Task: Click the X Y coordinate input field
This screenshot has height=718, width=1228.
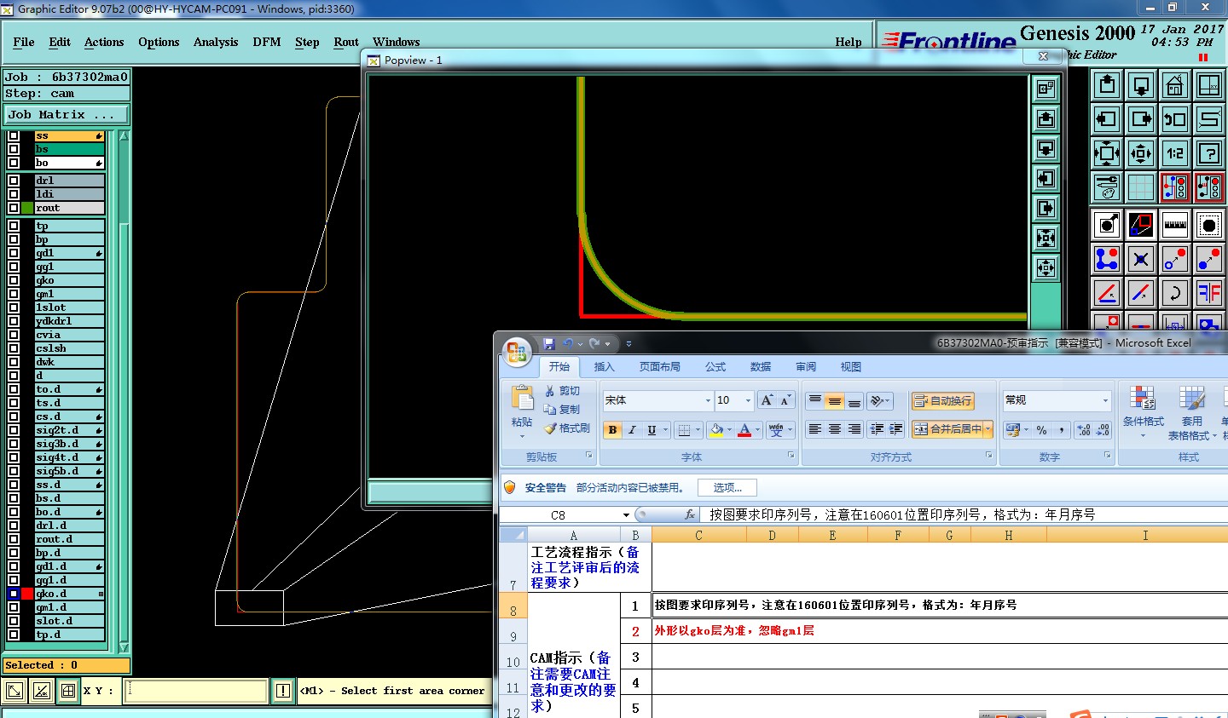Action: 196,691
